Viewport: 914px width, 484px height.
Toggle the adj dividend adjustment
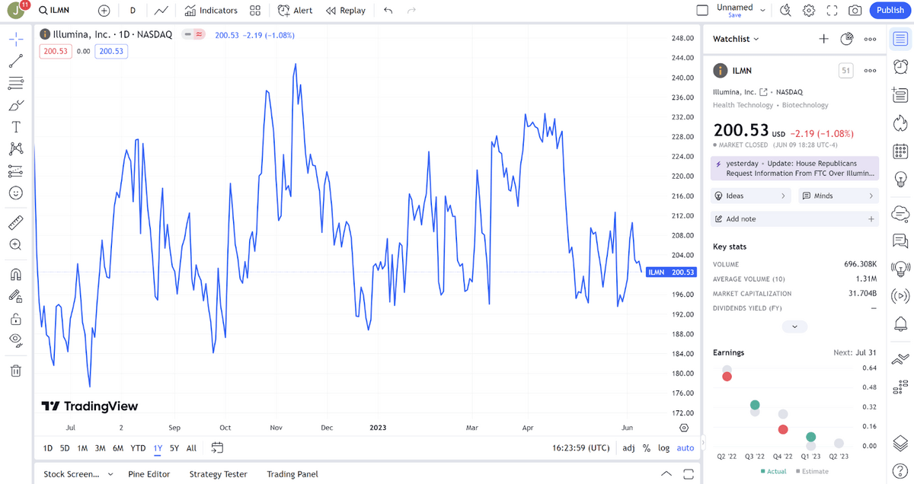tap(628, 448)
